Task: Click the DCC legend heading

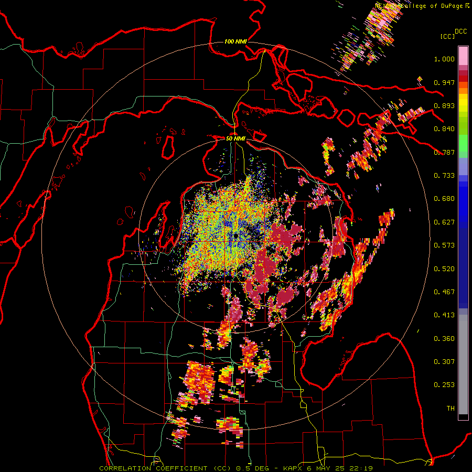Action: 460,31
